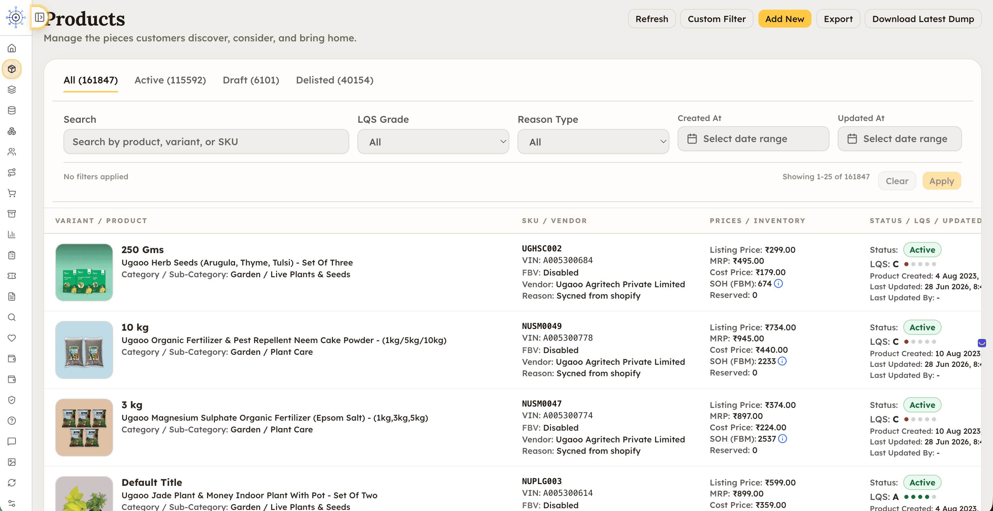Open the Custom Filter button
This screenshot has width=993, height=511.
coord(717,19)
